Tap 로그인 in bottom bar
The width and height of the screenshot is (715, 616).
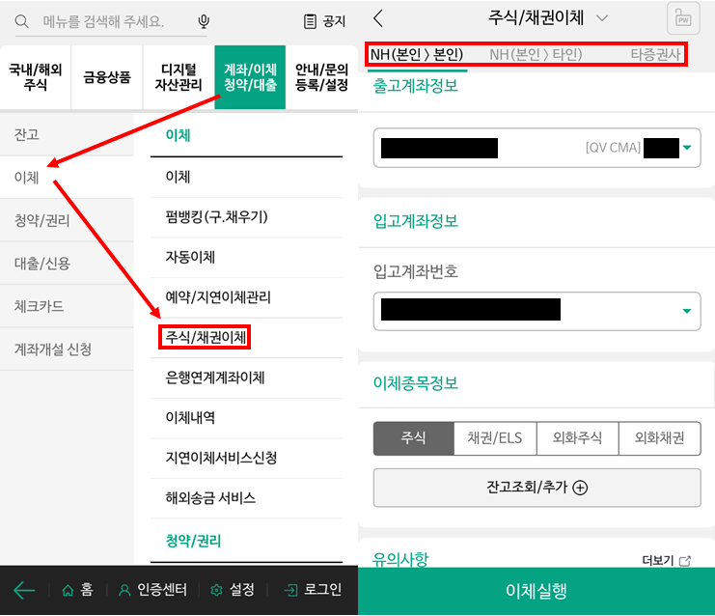[x=313, y=590]
